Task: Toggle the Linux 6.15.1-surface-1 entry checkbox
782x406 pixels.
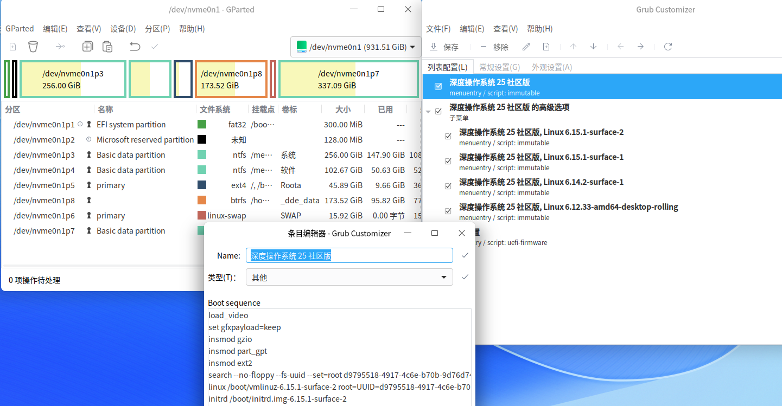Action: point(448,161)
